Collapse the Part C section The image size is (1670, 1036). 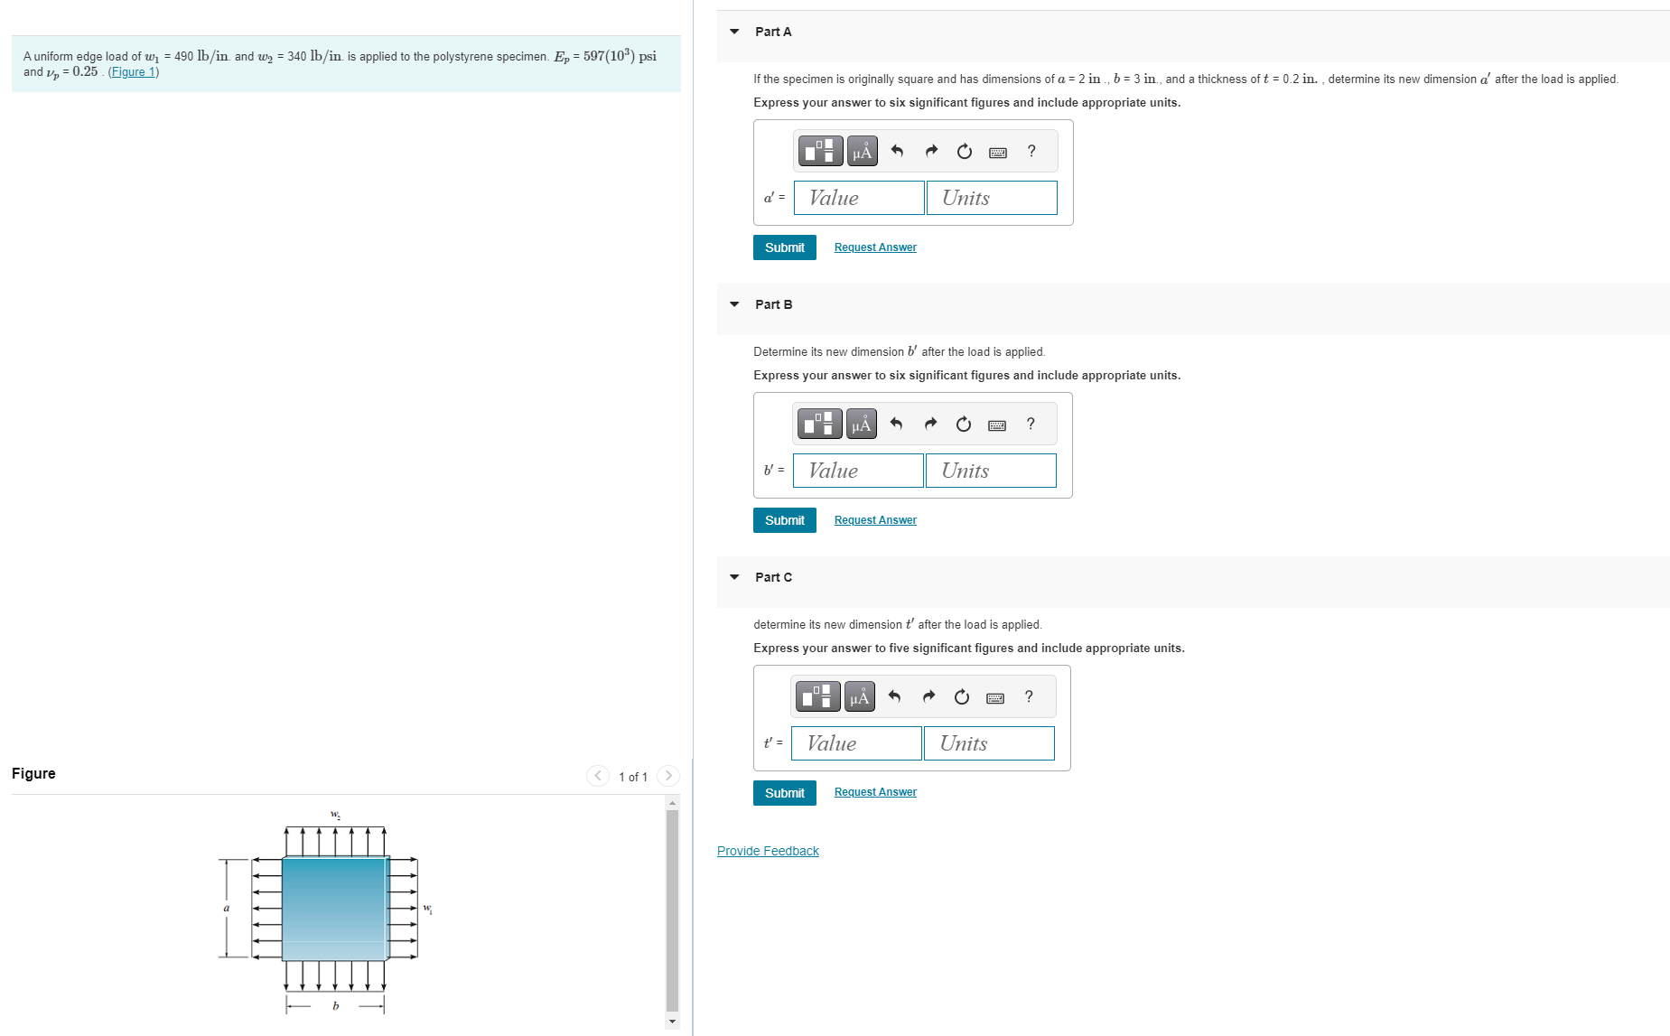pyautogui.click(x=734, y=577)
